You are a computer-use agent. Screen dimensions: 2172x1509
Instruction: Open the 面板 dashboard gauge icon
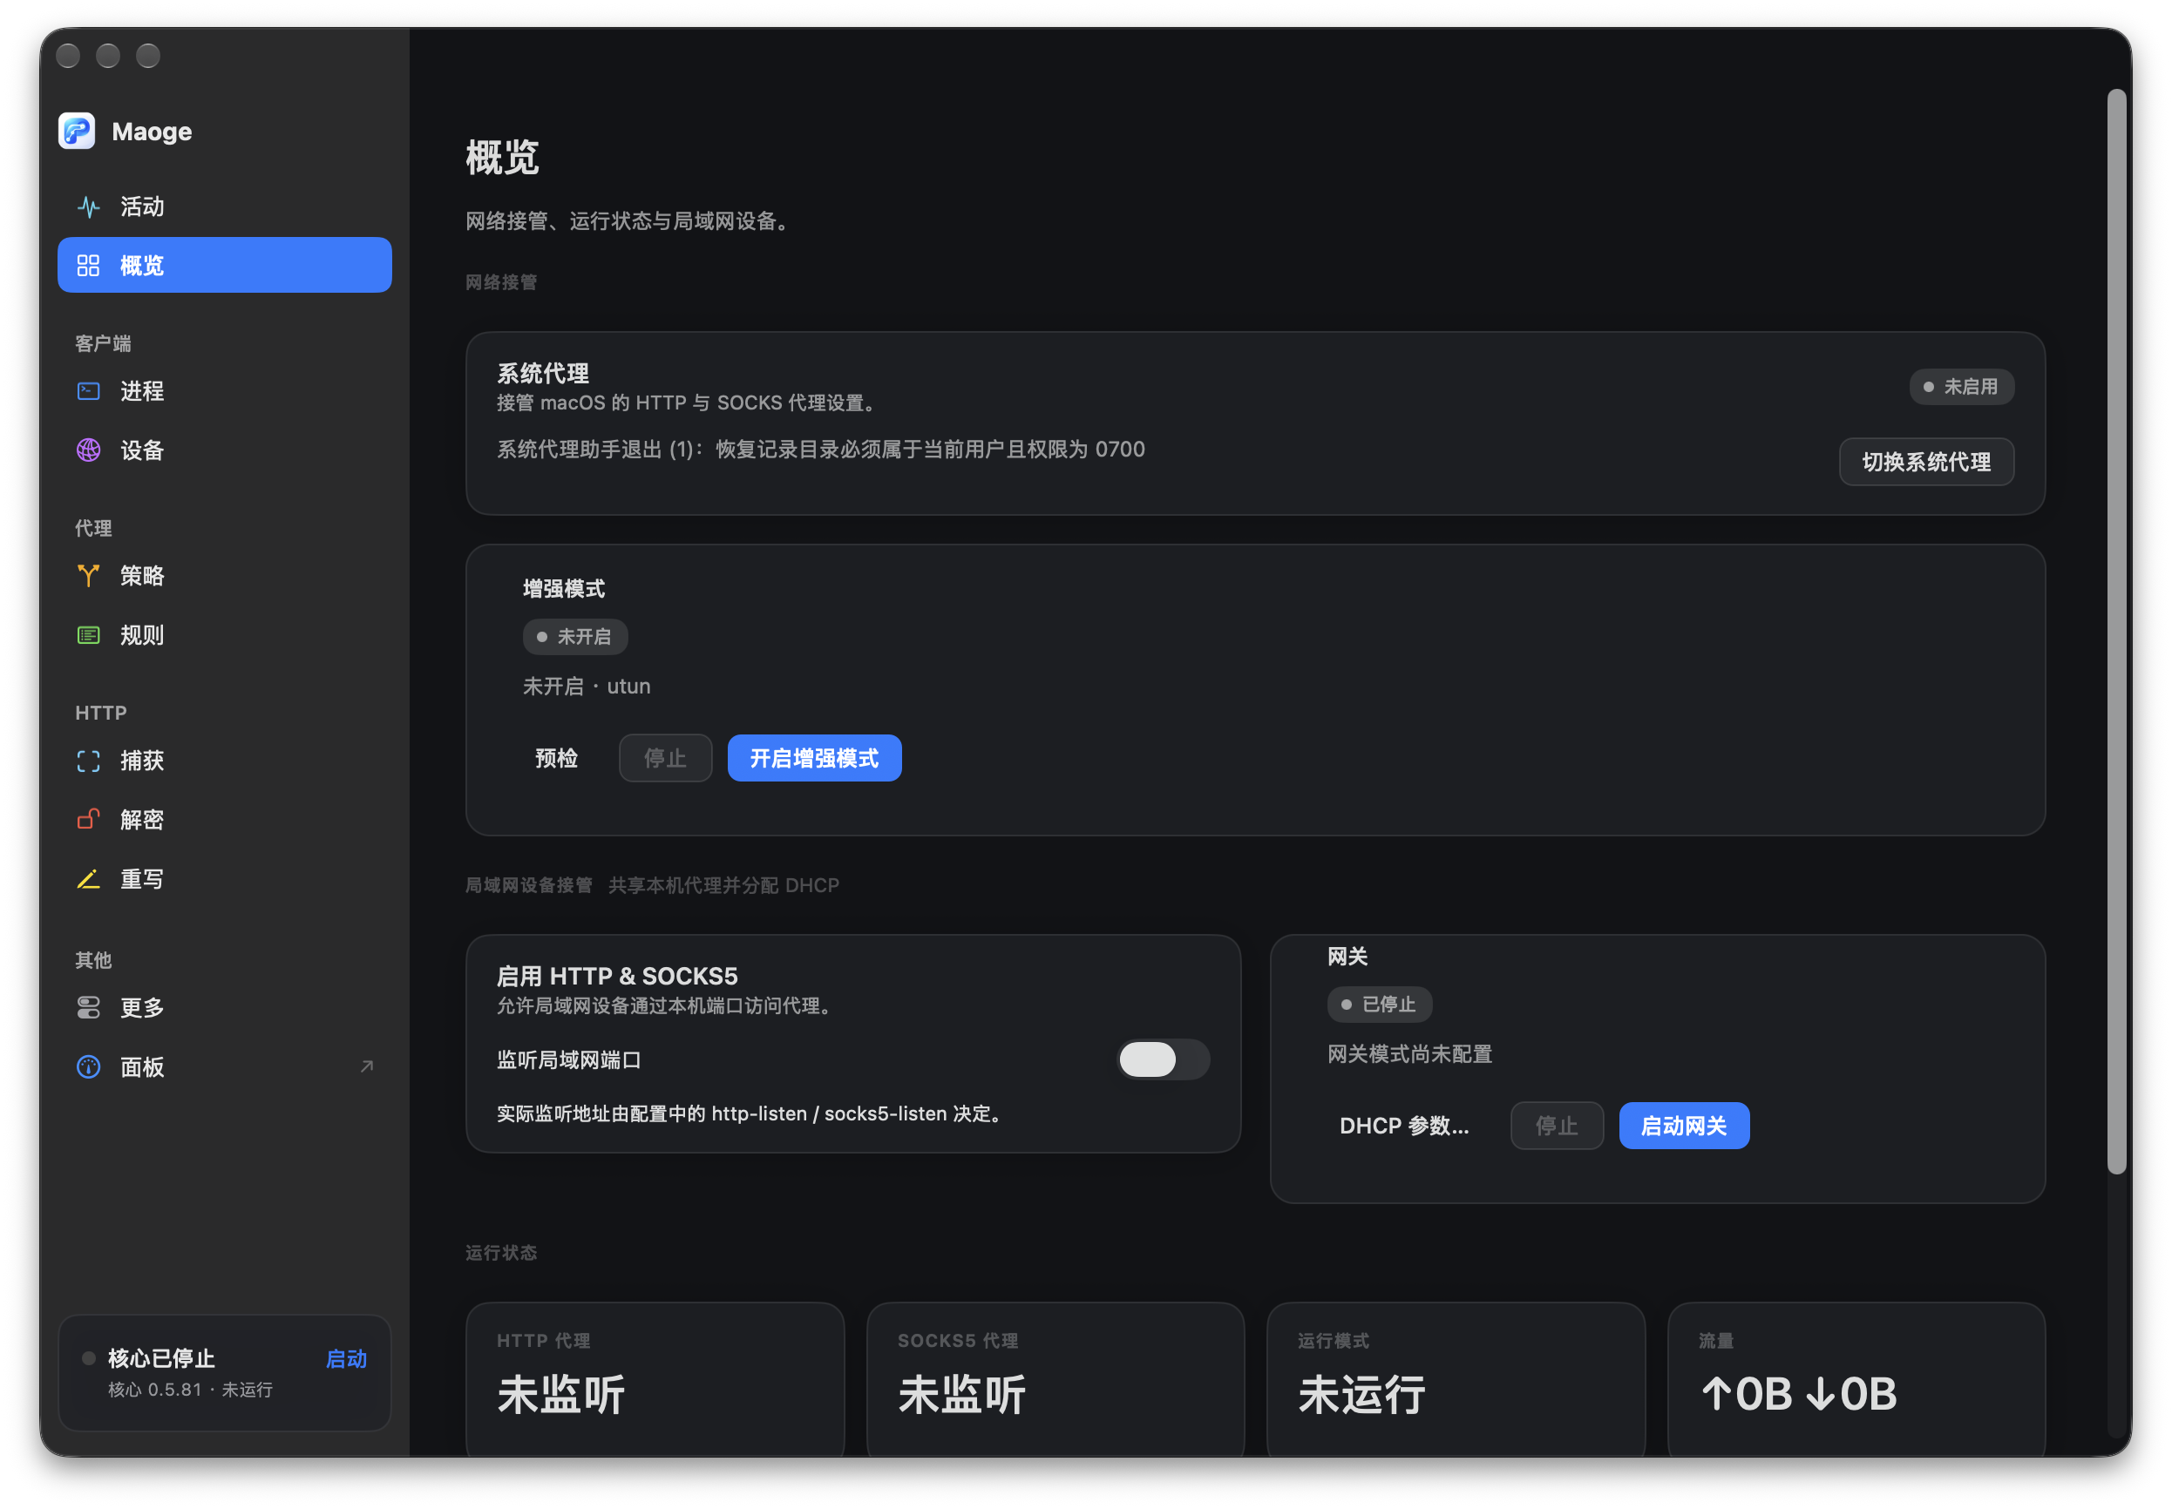88,1066
